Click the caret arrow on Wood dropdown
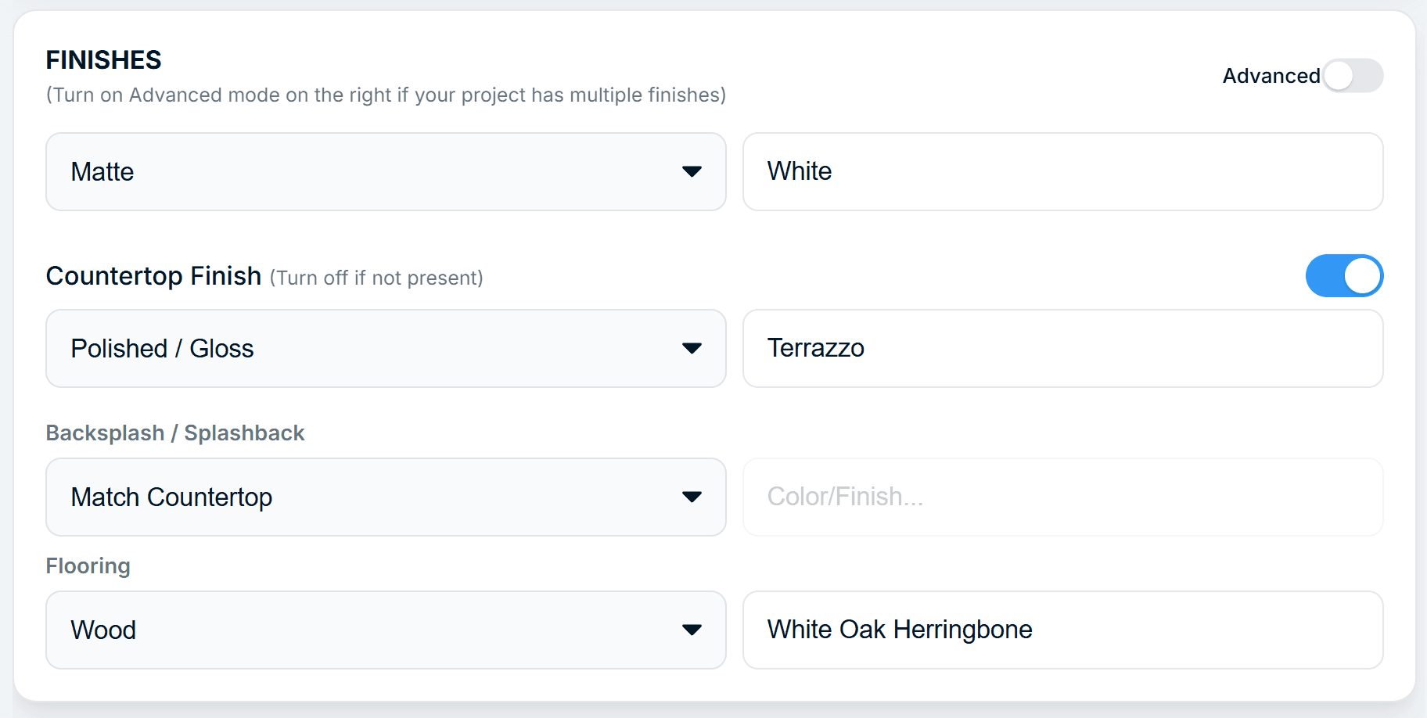Screen dimensions: 1427x718 pyautogui.click(x=692, y=630)
